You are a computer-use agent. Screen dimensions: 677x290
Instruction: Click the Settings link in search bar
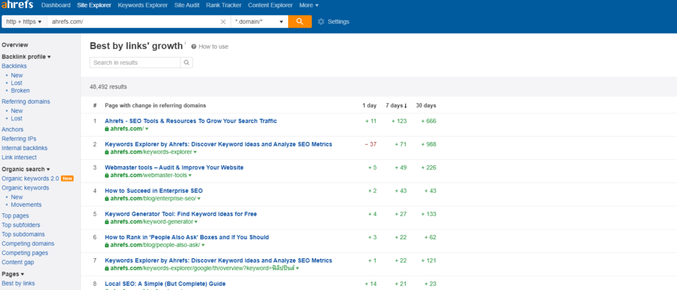coord(338,22)
